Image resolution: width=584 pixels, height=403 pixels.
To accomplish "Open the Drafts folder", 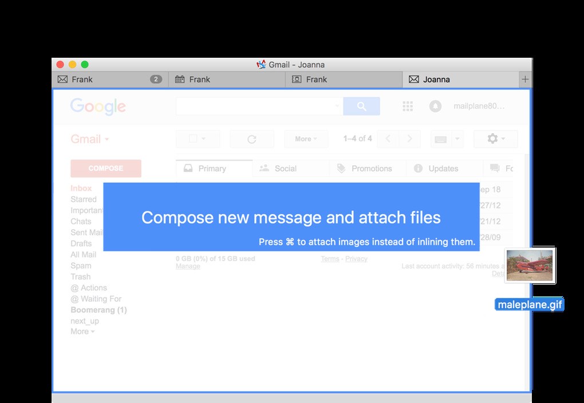I will point(81,244).
